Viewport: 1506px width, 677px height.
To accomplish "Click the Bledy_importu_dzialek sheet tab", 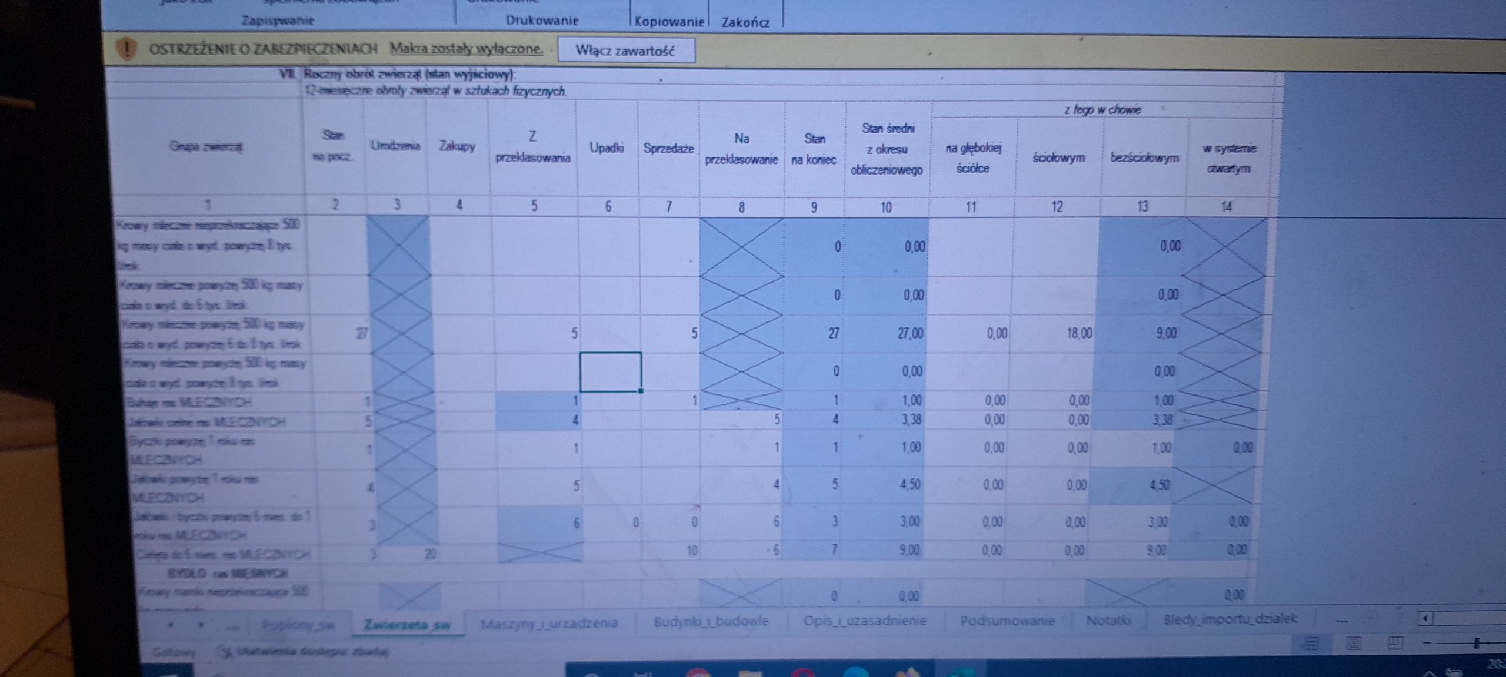I will point(1230,619).
